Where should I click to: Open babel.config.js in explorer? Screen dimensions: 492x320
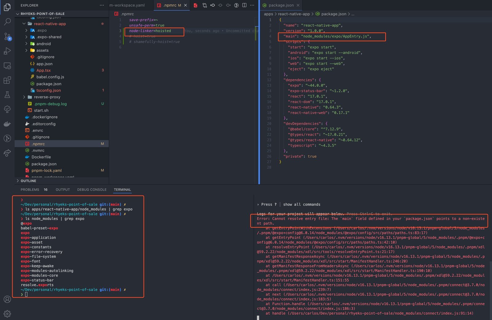(x=50, y=77)
